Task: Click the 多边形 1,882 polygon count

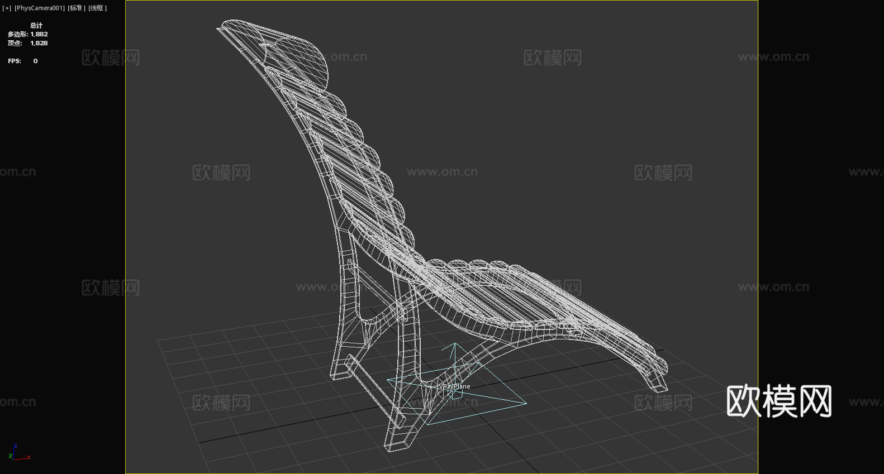Action: (27, 34)
